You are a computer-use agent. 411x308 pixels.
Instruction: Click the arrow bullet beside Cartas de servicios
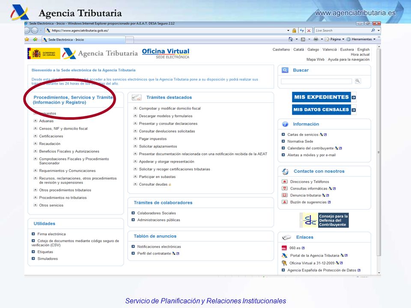[x=283, y=134]
